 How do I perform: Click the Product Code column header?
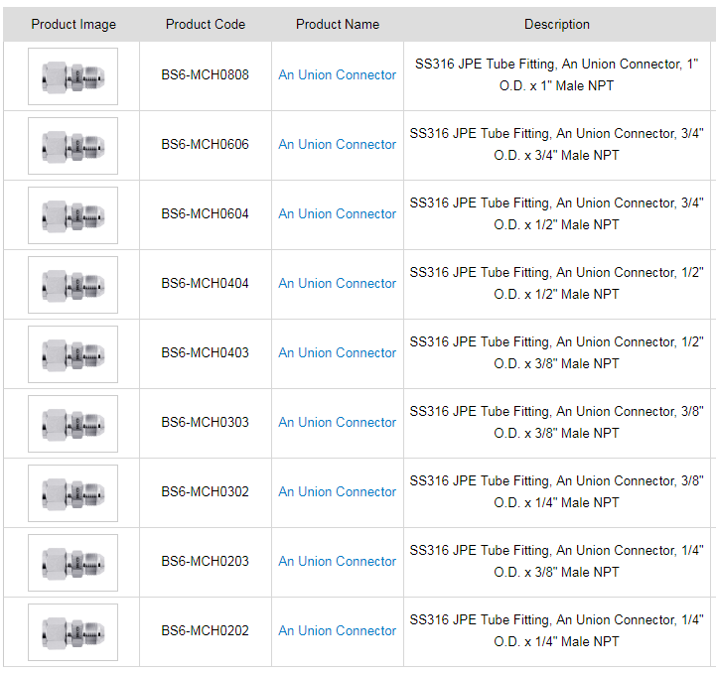click(x=206, y=25)
